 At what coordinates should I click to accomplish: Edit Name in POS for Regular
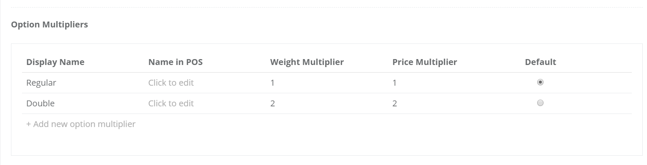point(171,83)
